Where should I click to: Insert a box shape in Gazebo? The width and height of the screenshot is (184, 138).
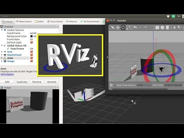(x=157, y=28)
